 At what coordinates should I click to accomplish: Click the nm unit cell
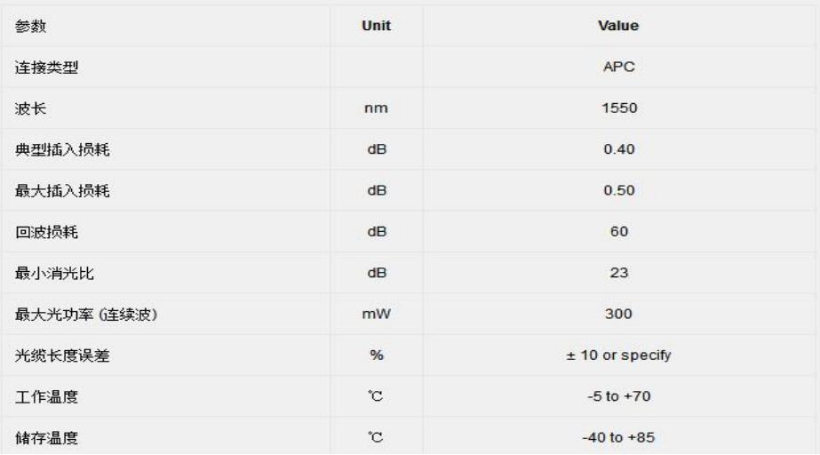click(377, 109)
